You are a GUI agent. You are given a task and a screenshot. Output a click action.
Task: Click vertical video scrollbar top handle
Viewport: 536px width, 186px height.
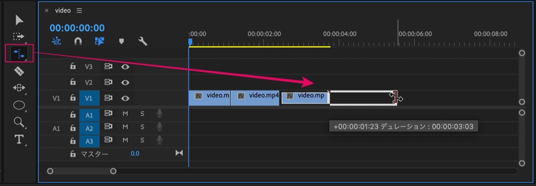pos(521,53)
